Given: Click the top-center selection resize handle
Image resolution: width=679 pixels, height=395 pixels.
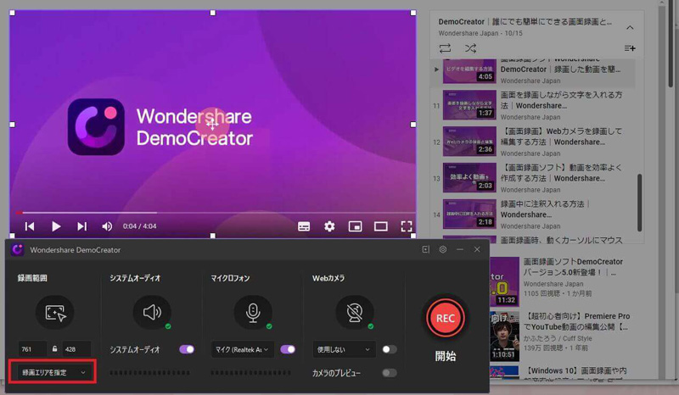Looking at the screenshot, I should click(213, 13).
